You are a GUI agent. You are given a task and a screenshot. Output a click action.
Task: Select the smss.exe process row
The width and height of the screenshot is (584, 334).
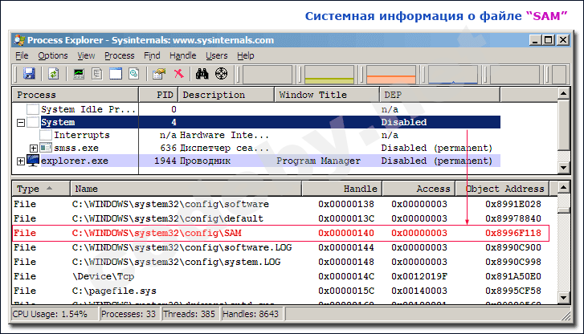[x=256, y=148]
